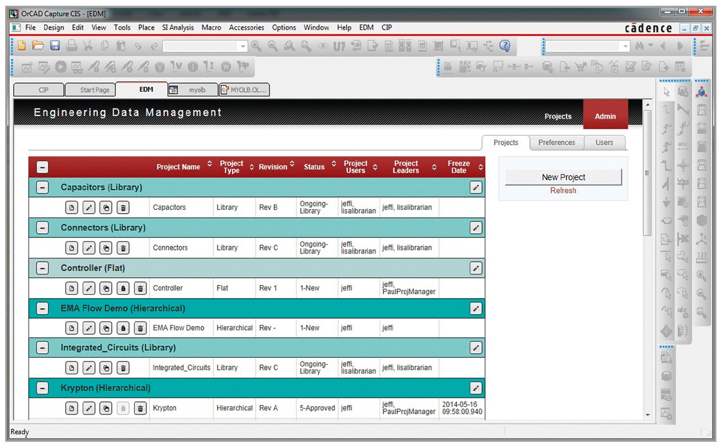Collapse the Connectors (Library) group

pyautogui.click(x=43, y=228)
